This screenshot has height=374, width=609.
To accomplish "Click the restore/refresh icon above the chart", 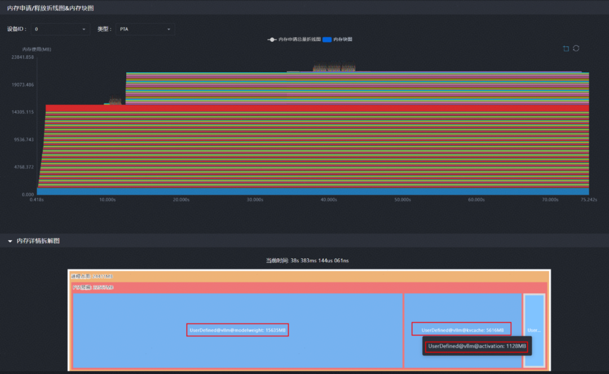I will [x=576, y=48].
